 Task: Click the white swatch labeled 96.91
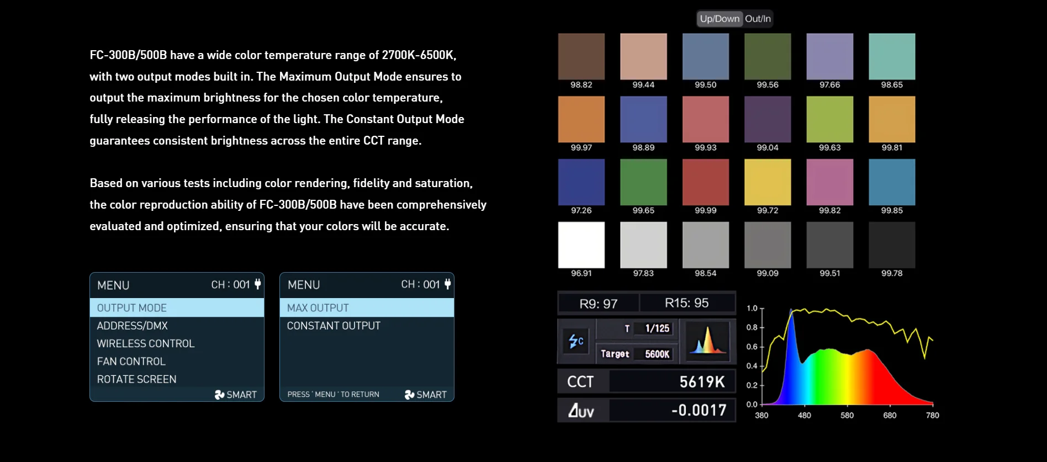point(581,245)
